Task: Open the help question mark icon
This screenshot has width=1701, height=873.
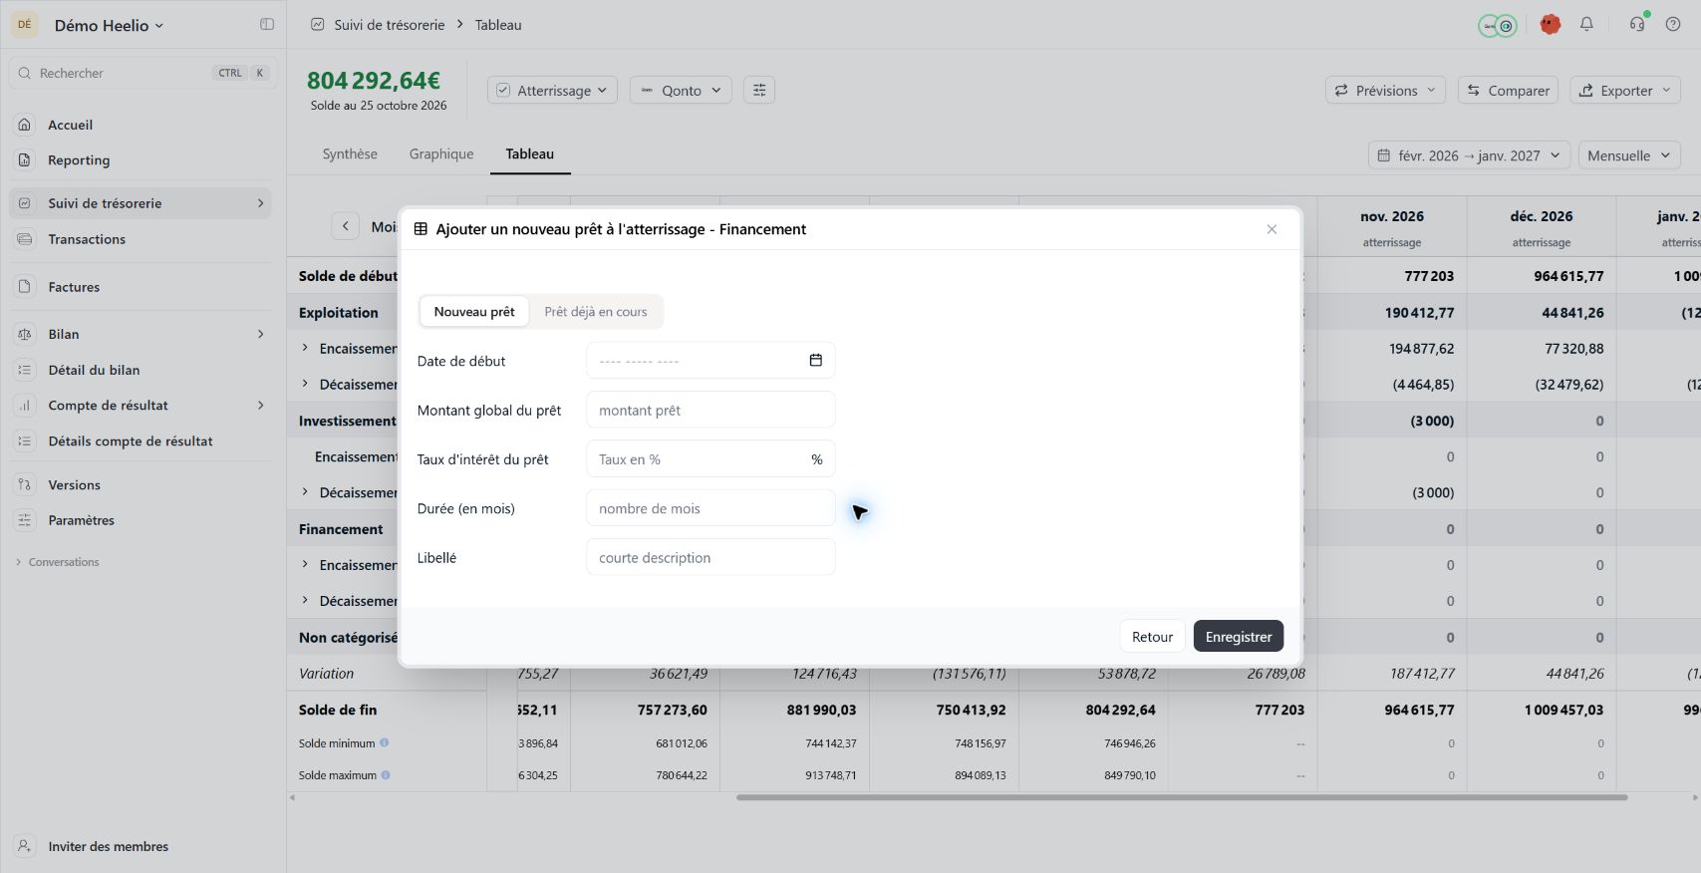Action: pyautogui.click(x=1673, y=25)
